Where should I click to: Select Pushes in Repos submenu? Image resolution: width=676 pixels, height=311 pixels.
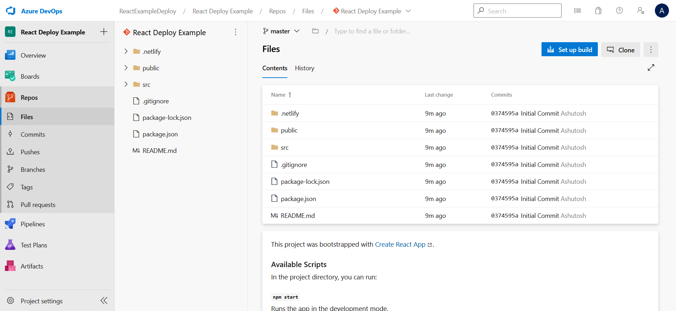pyautogui.click(x=57, y=152)
